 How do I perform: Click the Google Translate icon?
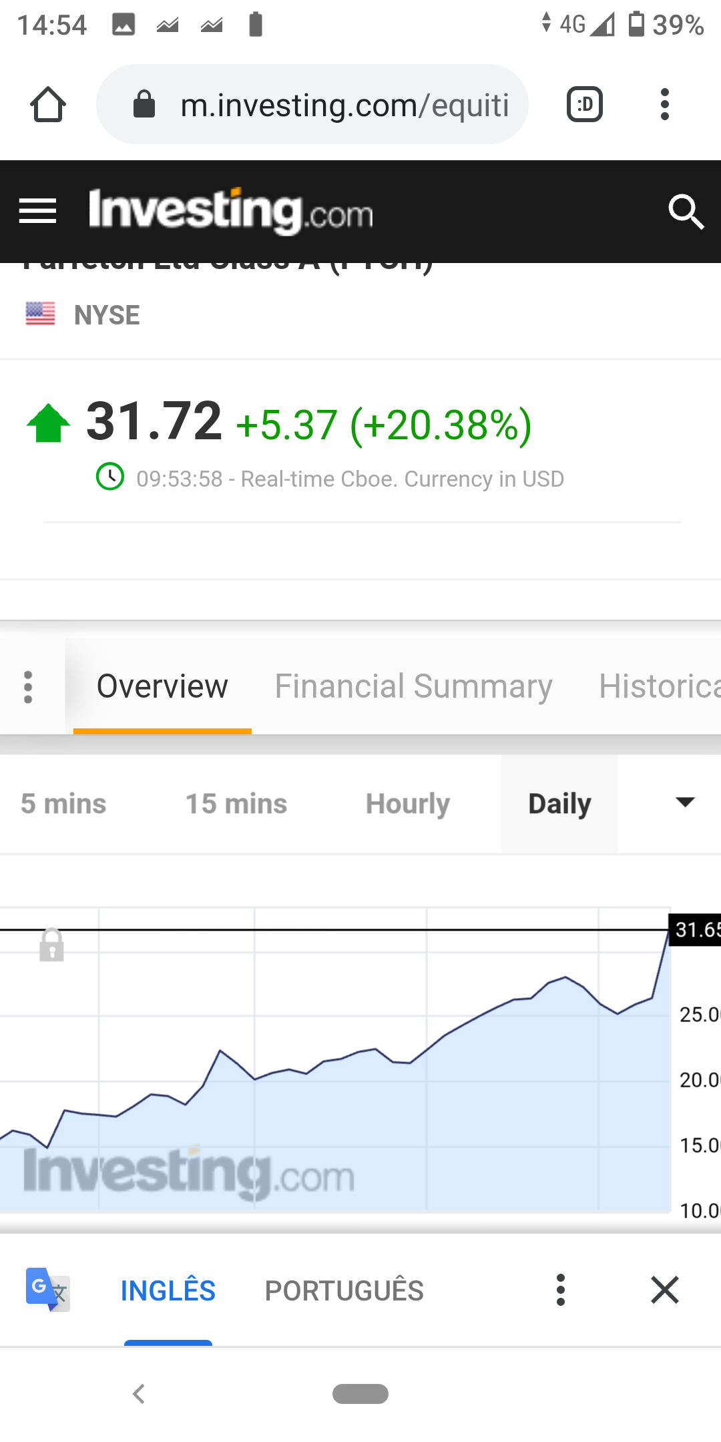click(47, 1289)
